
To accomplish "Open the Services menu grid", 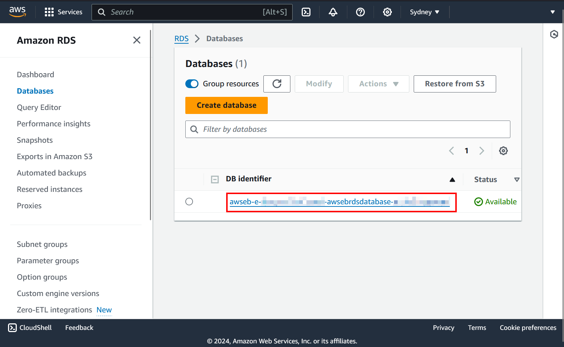I will coord(63,12).
